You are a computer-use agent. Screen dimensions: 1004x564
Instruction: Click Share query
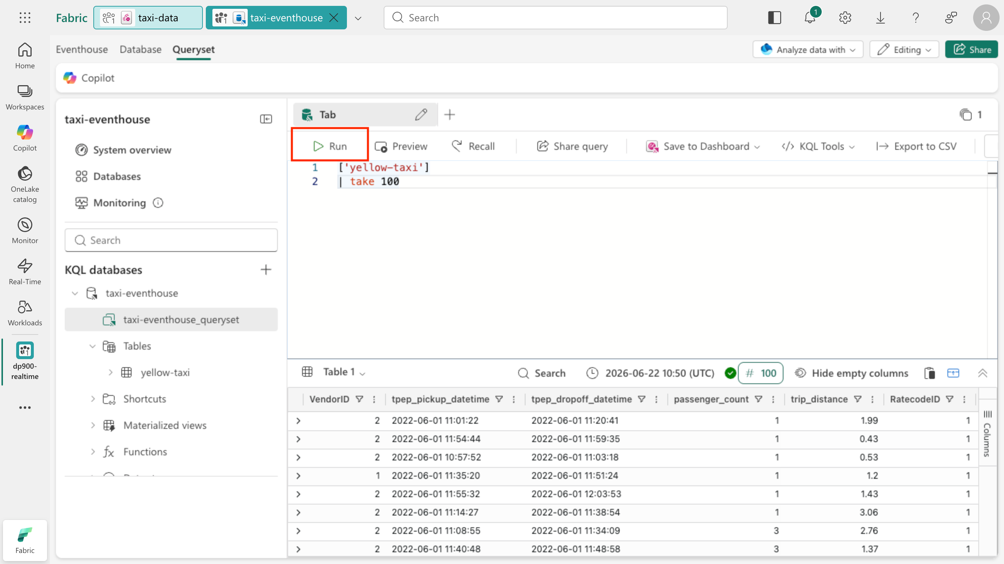point(572,147)
